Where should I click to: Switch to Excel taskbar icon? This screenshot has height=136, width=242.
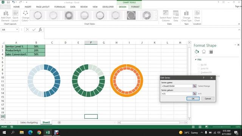click(48, 133)
